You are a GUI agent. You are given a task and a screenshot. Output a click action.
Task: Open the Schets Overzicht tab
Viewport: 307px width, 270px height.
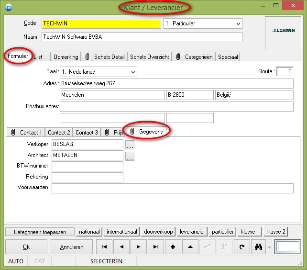[150, 57]
